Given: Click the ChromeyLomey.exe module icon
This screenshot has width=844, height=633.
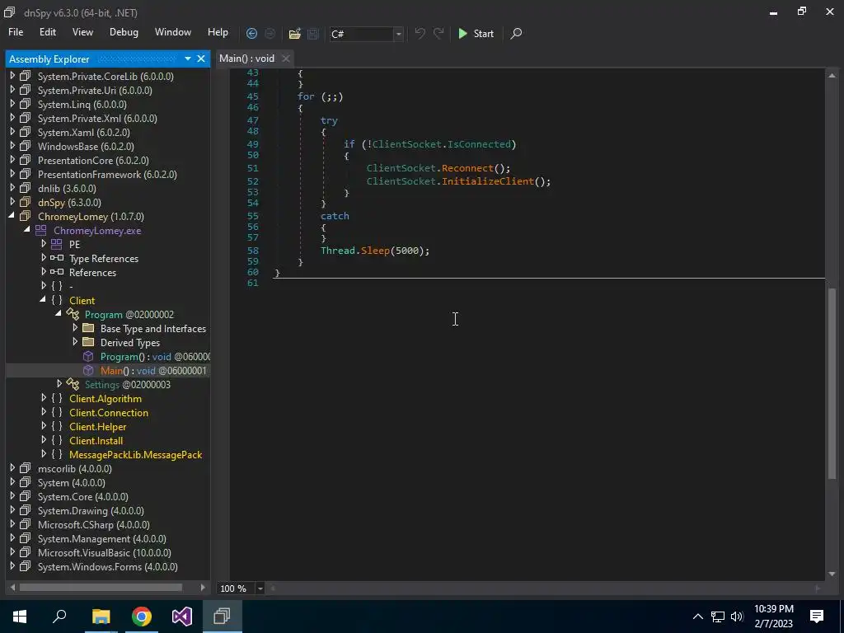Looking at the screenshot, I should tap(41, 231).
